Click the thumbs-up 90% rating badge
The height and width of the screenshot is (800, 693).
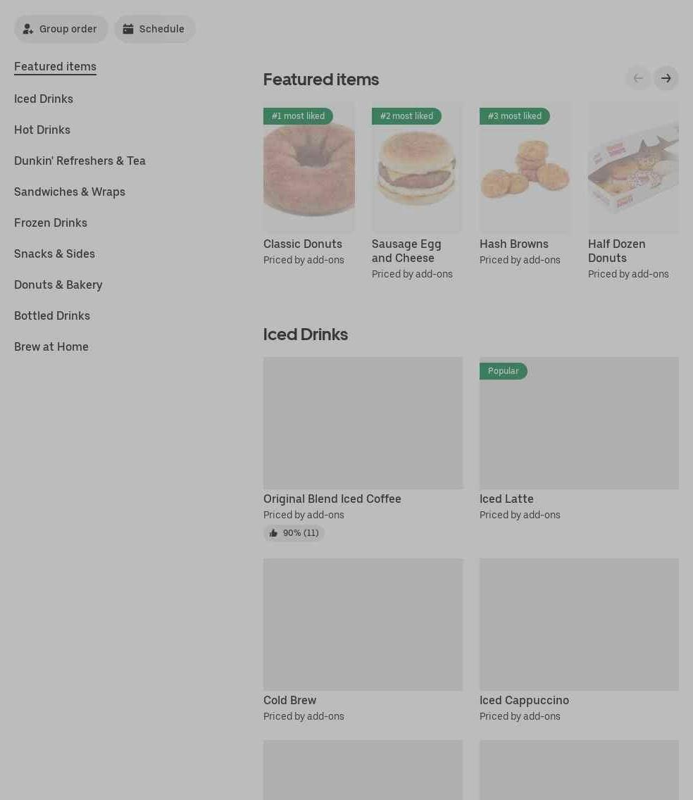click(294, 533)
